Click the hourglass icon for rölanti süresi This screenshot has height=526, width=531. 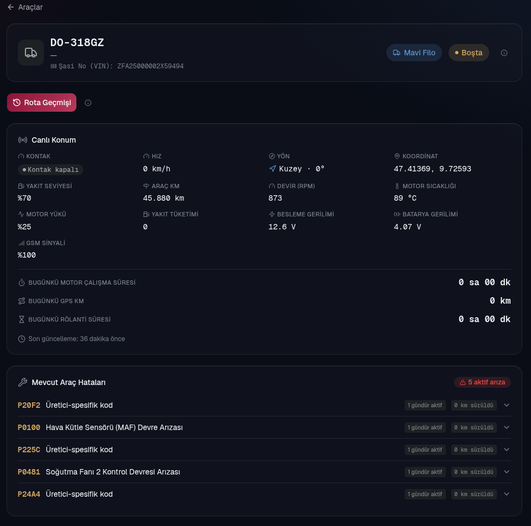[22, 319]
